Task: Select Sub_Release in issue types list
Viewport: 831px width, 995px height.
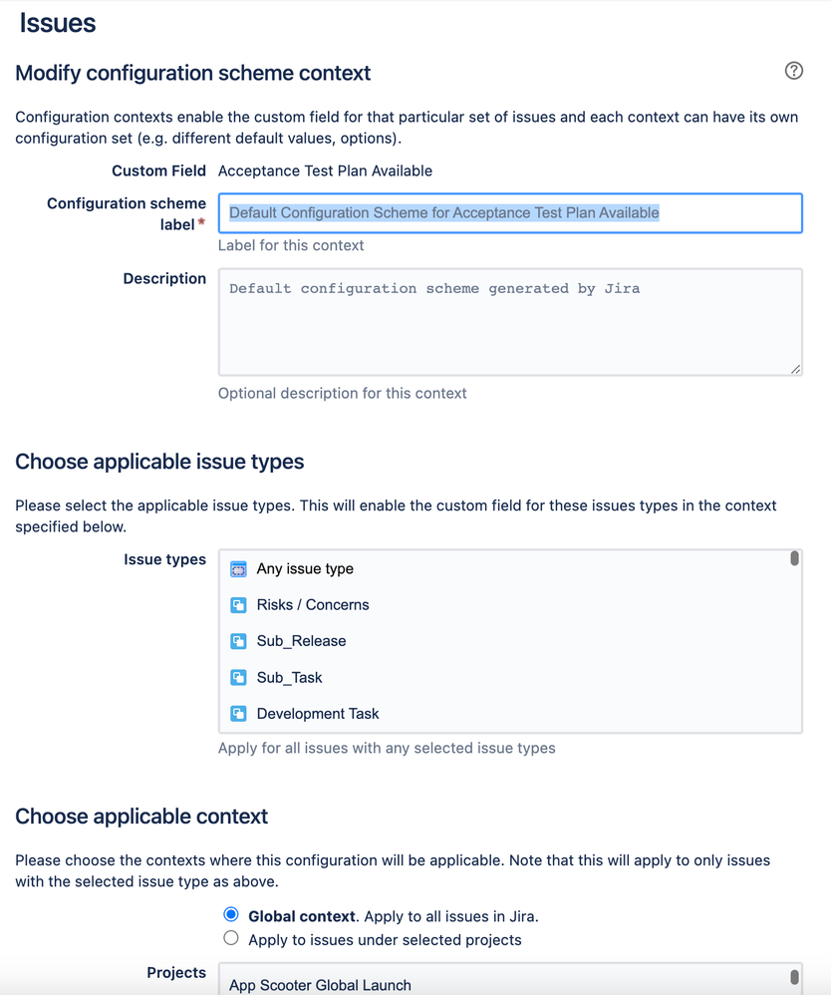Action: 301,641
